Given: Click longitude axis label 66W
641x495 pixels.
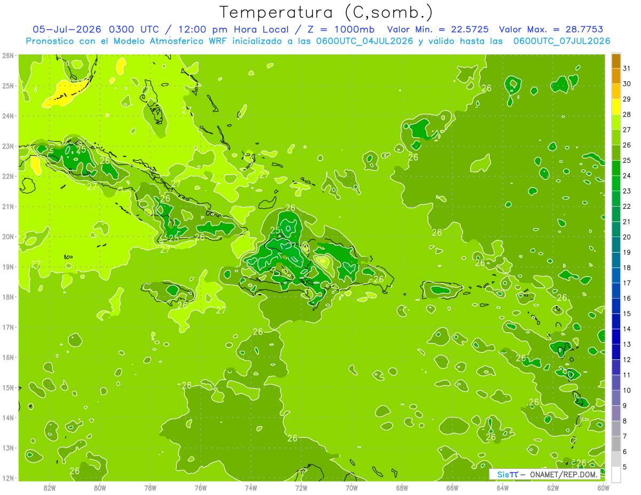Looking at the screenshot, I should pos(452,487).
